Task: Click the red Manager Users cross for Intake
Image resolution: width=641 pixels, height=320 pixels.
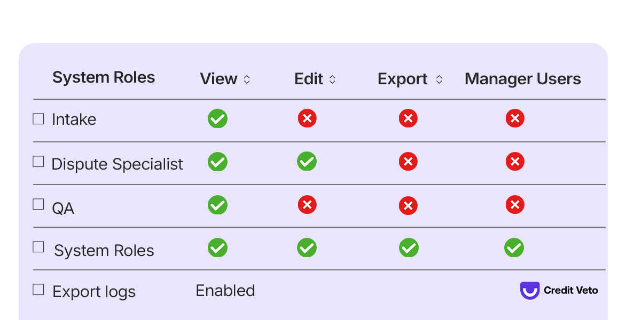Action: tap(514, 118)
